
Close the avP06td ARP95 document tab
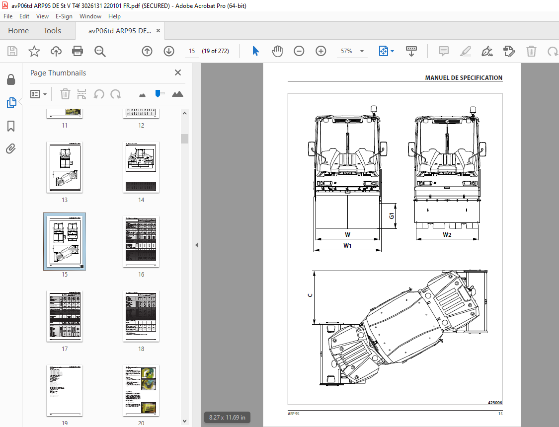click(x=159, y=31)
